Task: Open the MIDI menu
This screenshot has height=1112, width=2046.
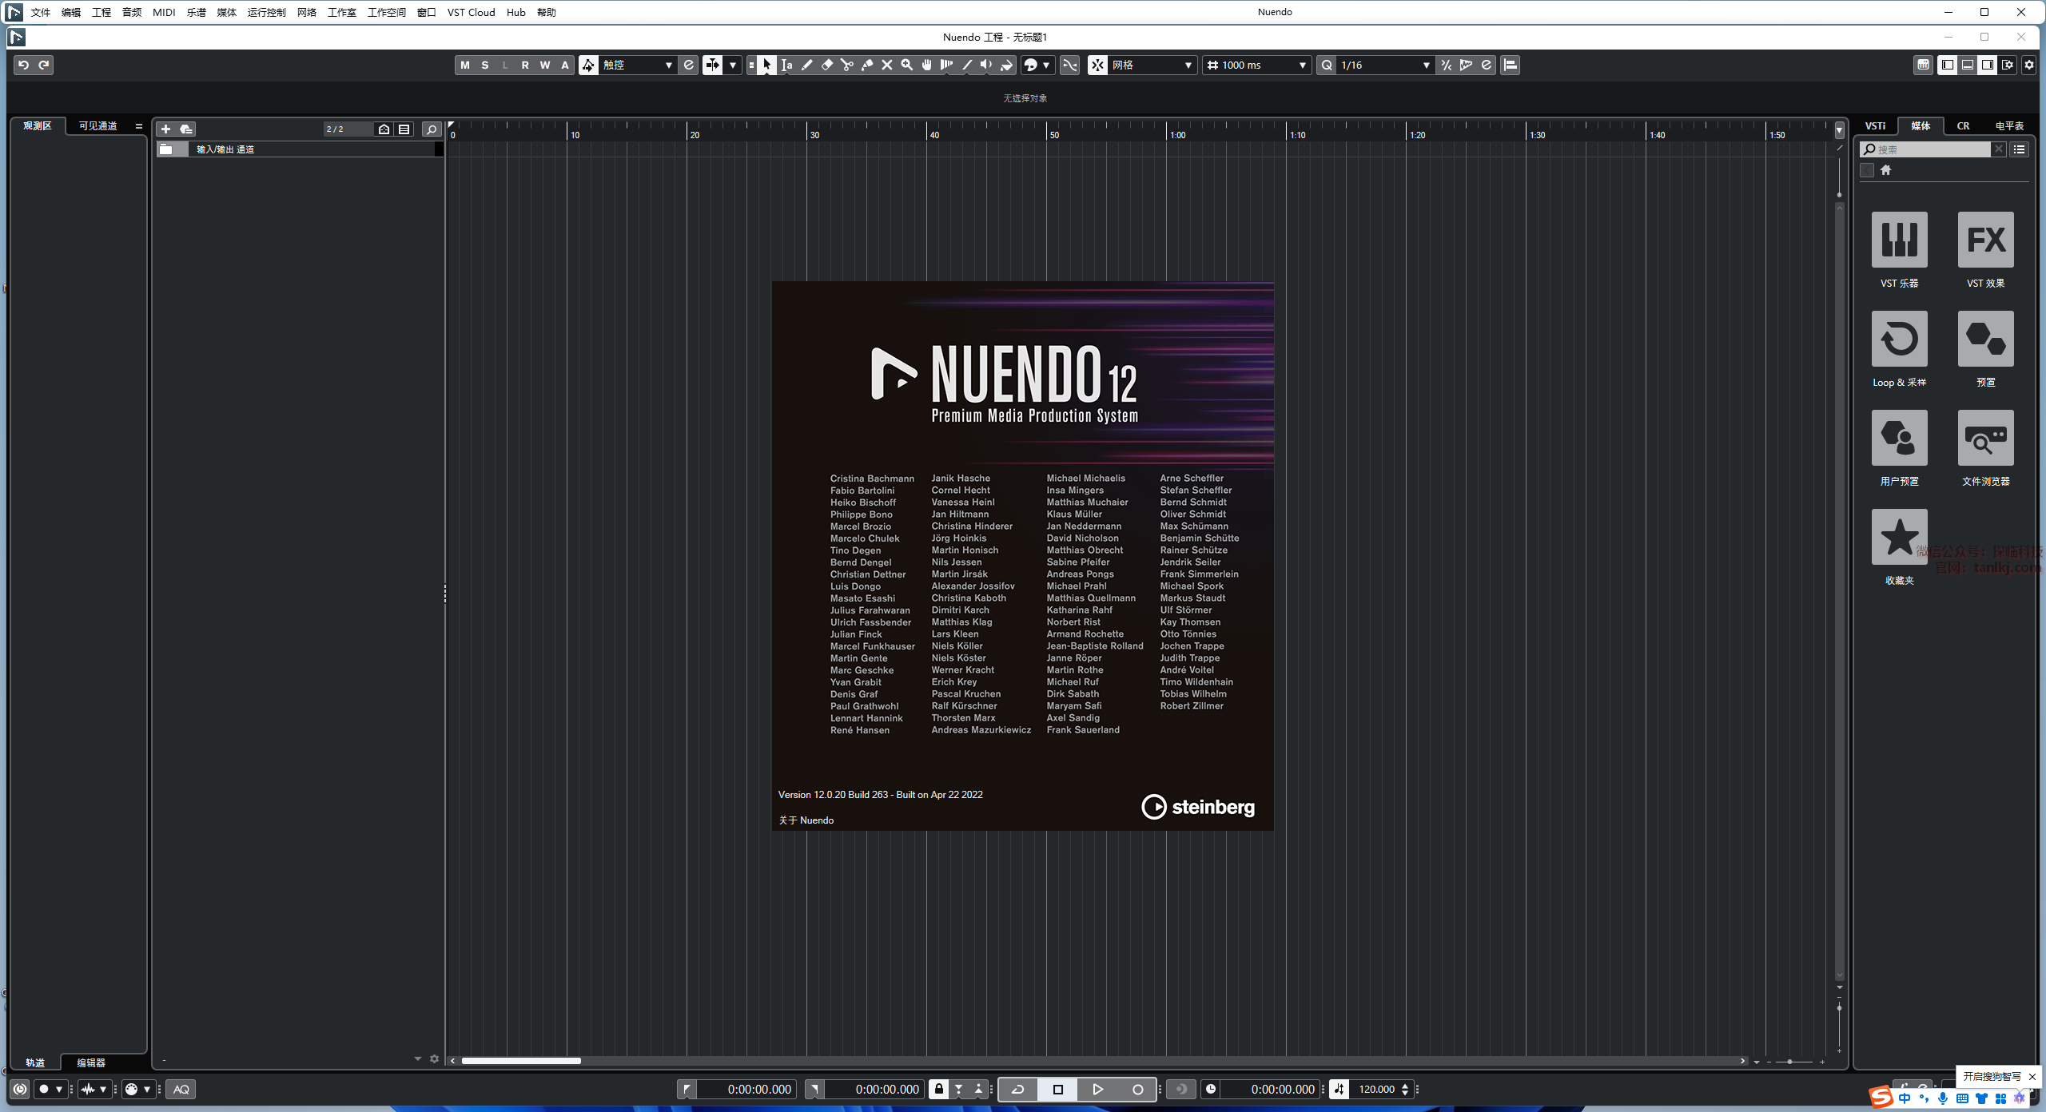Action: 164,12
